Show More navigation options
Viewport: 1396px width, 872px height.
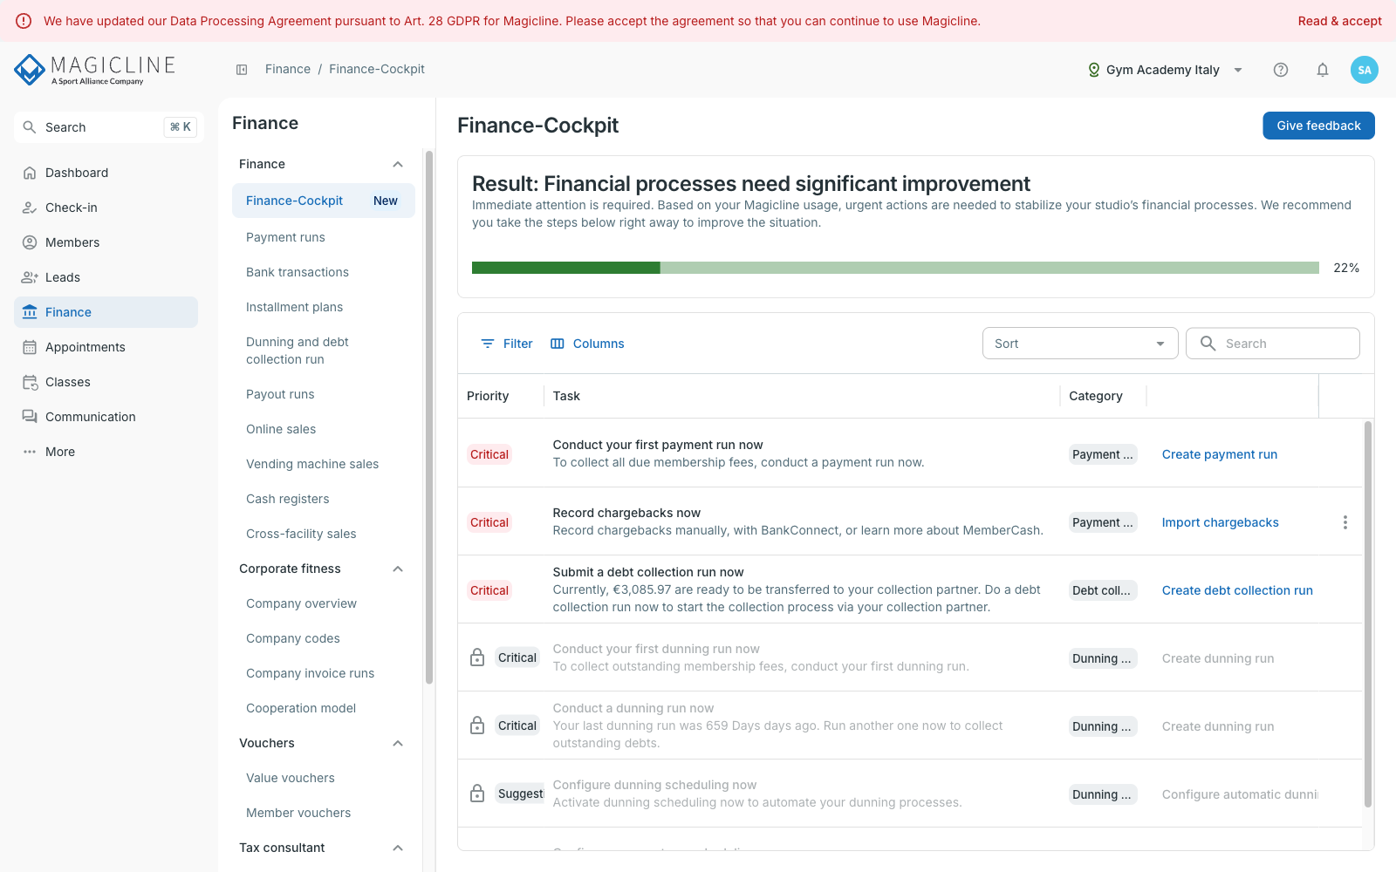[x=106, y=452]
